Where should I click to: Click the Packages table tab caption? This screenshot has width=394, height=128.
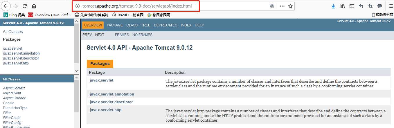point(100,64)
